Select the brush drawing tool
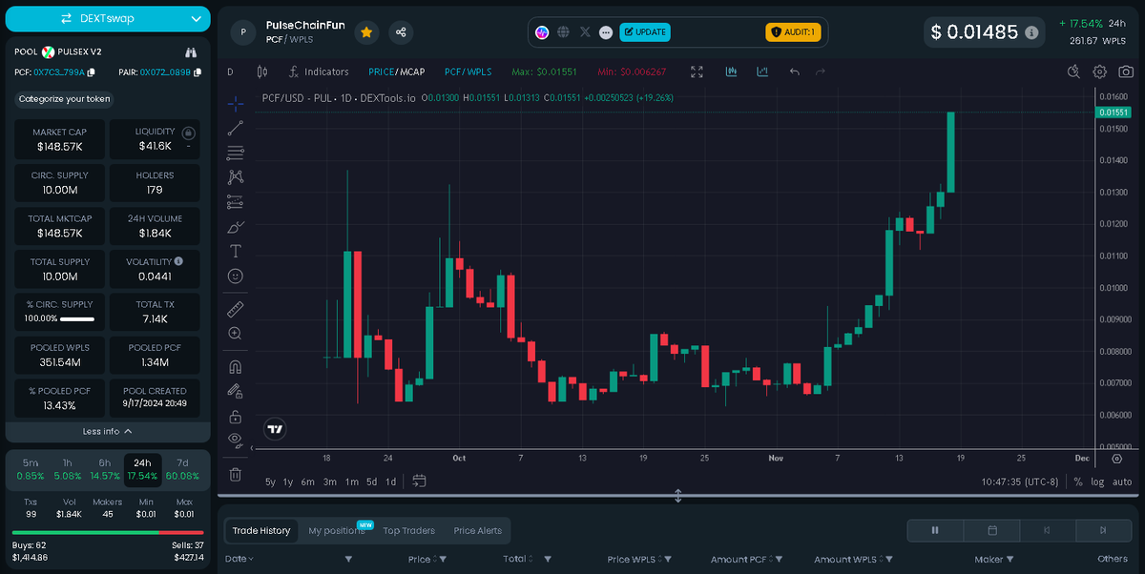1145x574 pixels. coord(236,227)
